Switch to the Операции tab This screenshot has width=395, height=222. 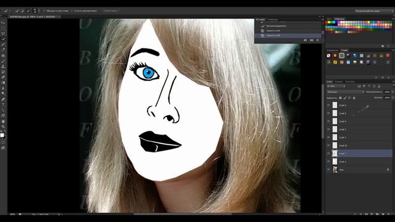(272, 19)
